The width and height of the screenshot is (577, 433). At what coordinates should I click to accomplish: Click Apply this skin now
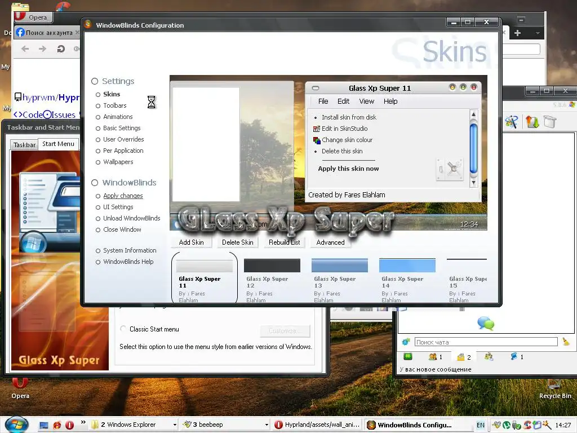click(x=348, y=169)
